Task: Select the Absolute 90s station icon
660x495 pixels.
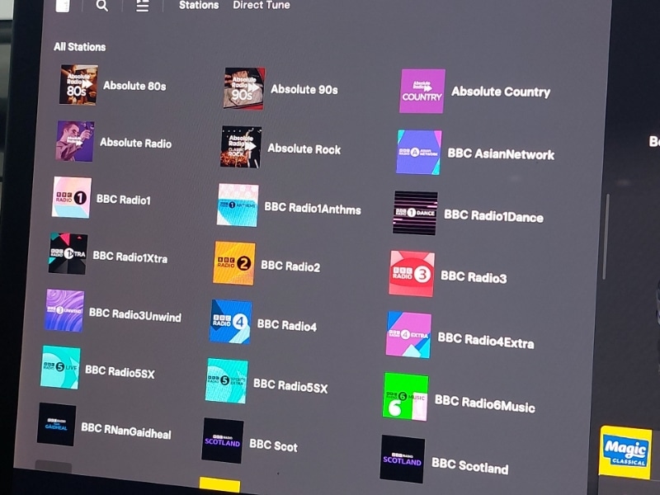Action: click(244, 89)
